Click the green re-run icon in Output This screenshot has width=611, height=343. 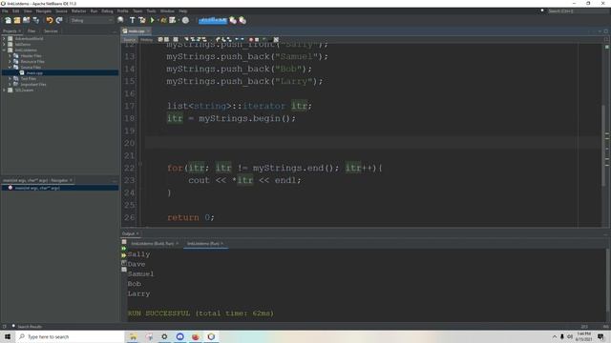click(124, 249)
